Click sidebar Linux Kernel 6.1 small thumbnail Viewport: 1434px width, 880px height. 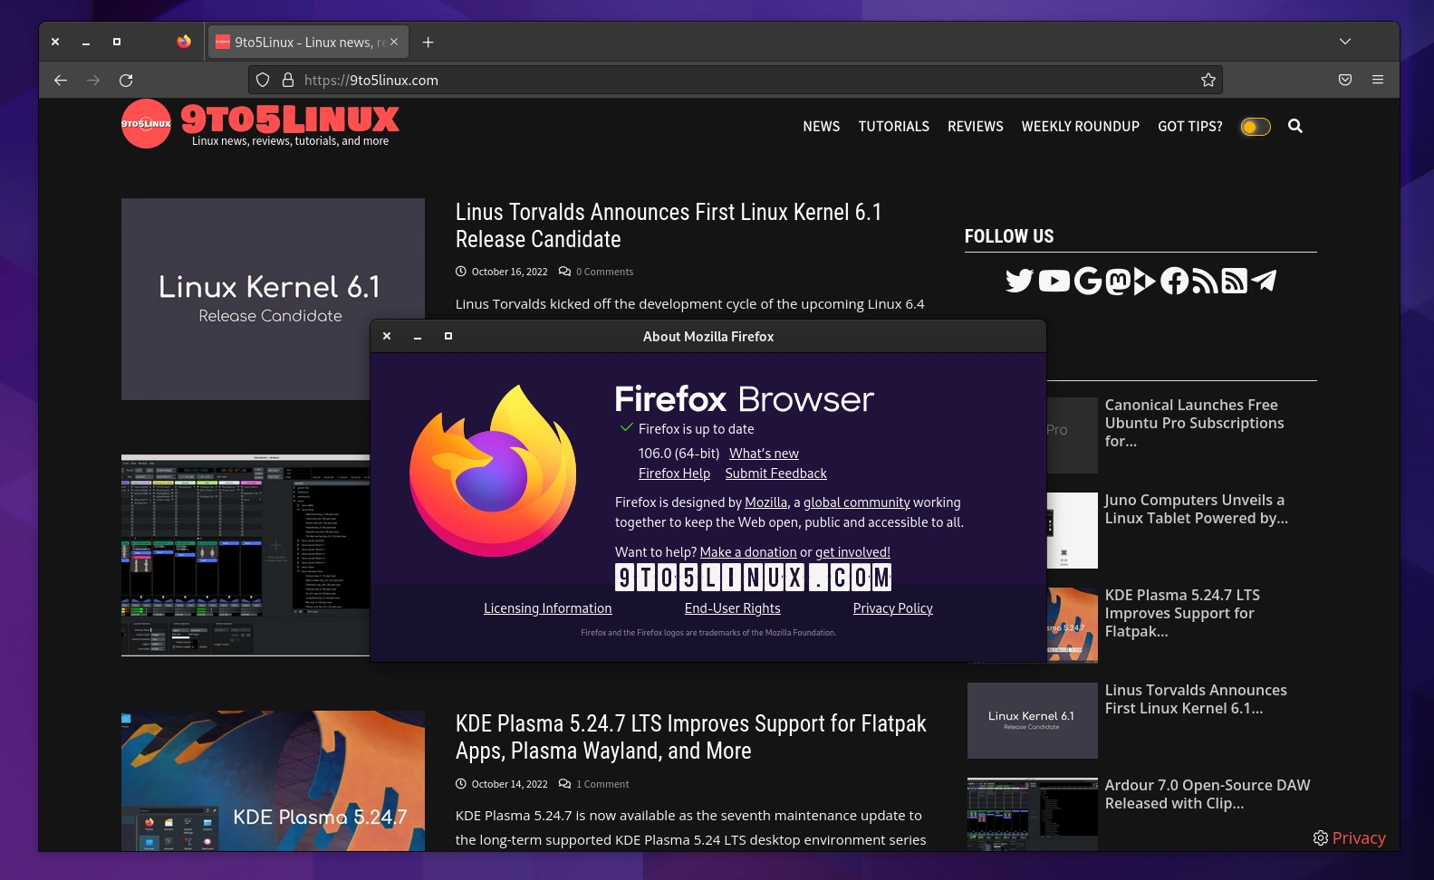(x=1033, y=721)
